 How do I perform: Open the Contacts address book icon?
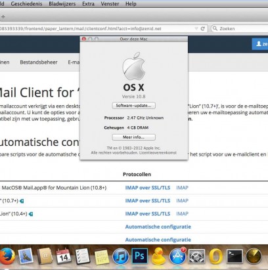pos(44,256)
